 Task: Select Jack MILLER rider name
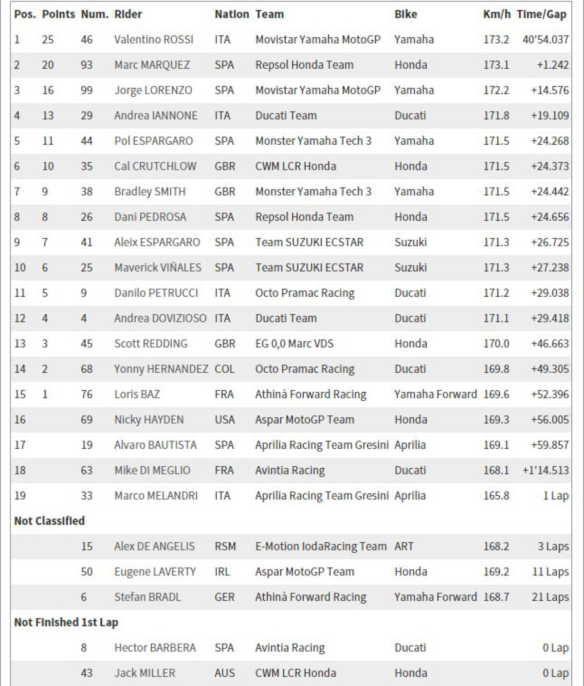point(145,673)
